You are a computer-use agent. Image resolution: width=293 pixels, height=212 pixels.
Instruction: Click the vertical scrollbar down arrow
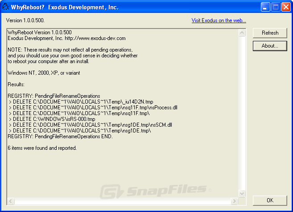click(242, 193)
